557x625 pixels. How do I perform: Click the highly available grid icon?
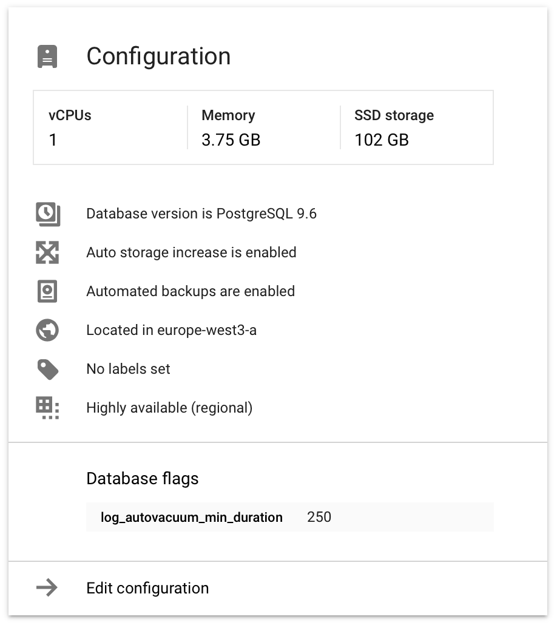(47, 408)
